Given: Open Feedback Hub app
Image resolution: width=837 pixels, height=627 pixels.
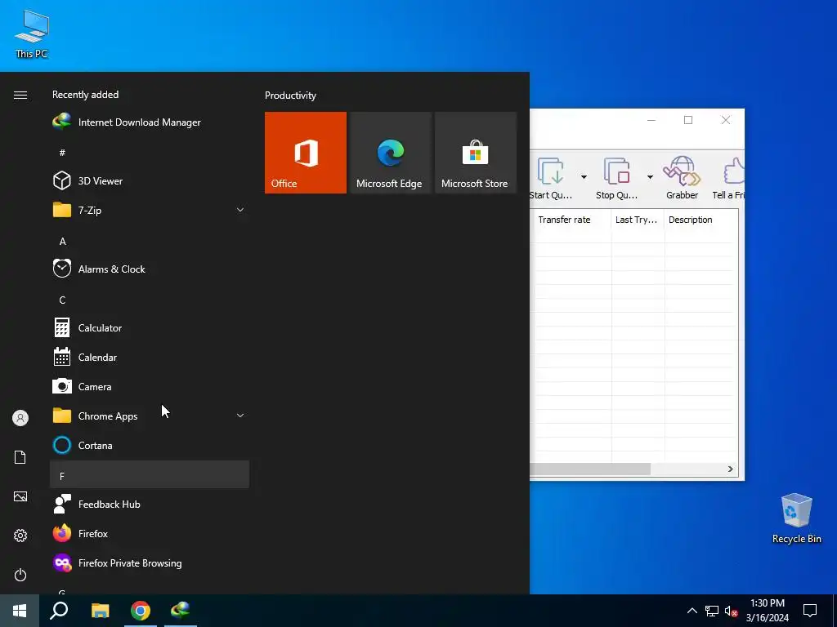Looking at the screenshot, I should click(x=150, y=504).
